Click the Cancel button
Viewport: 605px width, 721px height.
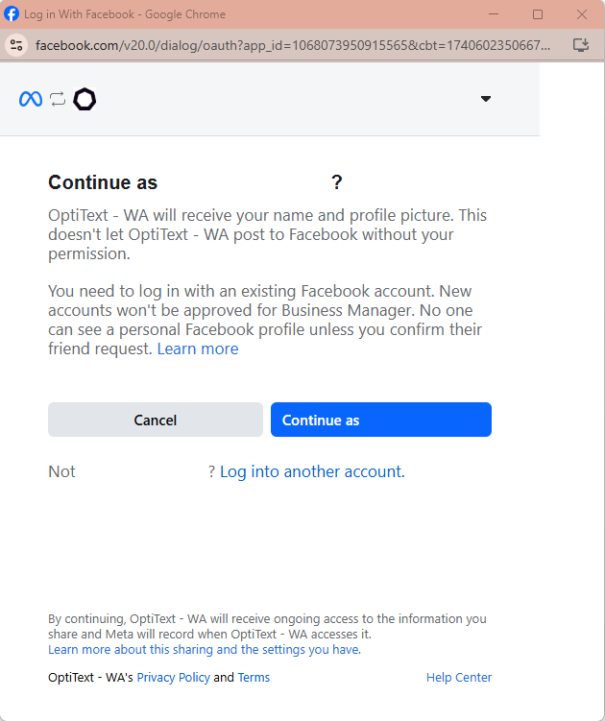tap(156, 420)
